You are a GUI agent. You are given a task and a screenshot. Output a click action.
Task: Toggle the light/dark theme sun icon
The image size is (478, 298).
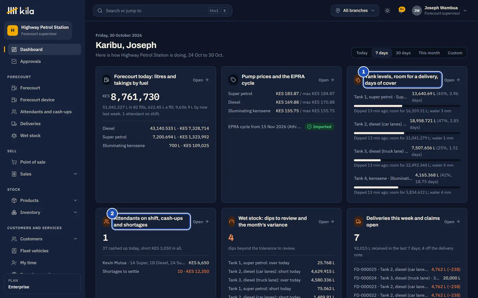point(387,11)
